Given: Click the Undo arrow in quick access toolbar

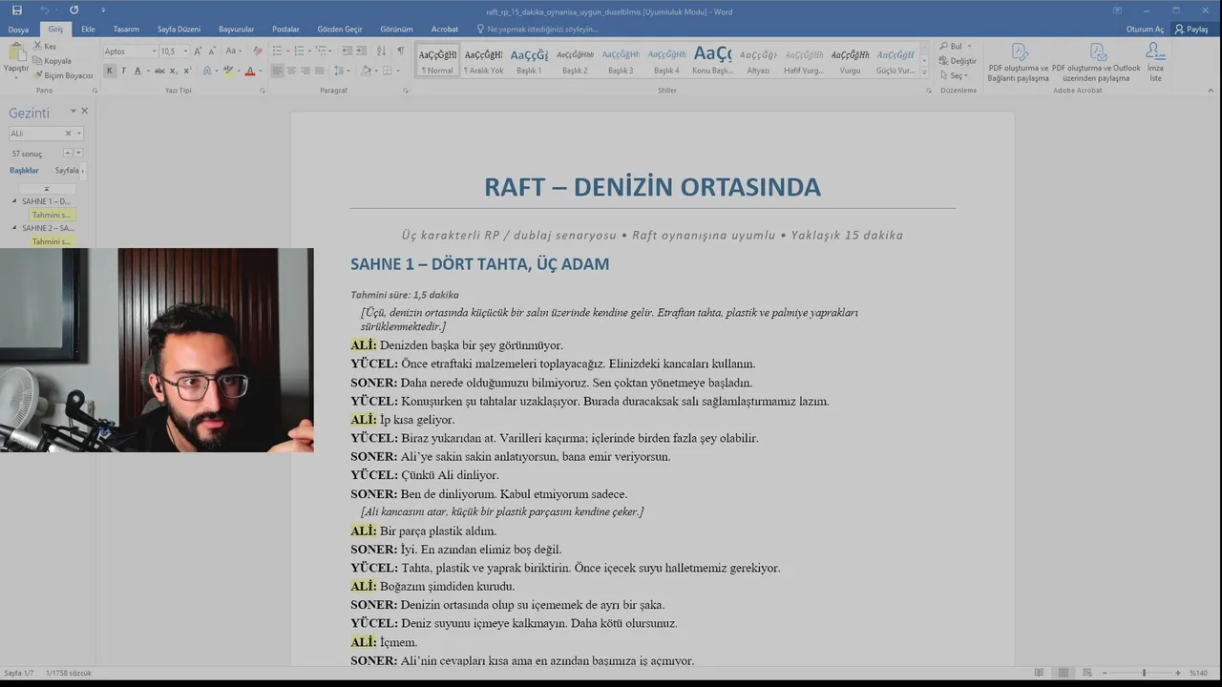Looking at the screenshot, I should (44, 10).
